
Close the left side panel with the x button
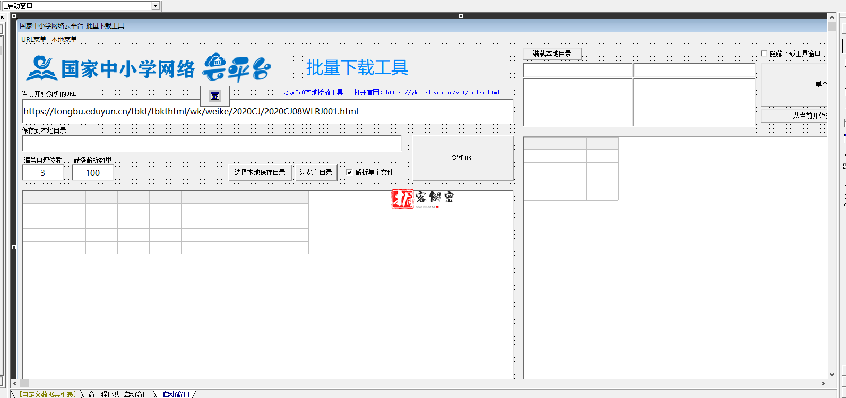pyautogui.click(x=2, y=17)
